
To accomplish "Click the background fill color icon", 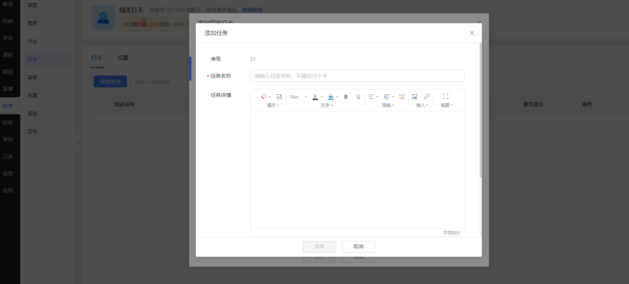I will coord(331,97).
